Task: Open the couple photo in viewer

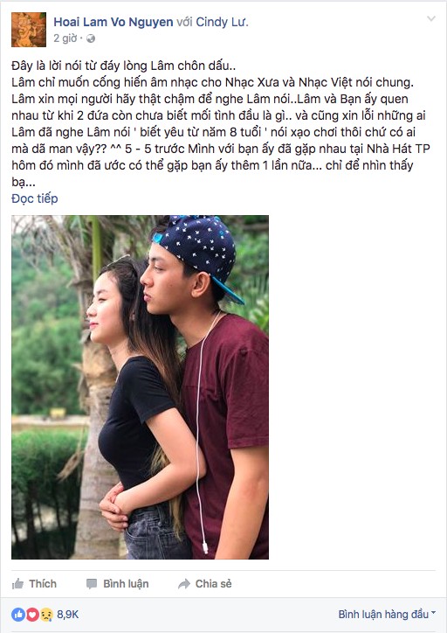Action: click(140, 387)
